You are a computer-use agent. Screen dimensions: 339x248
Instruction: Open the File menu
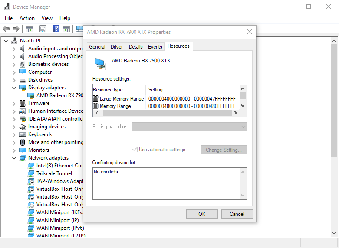tap(9, 18)
